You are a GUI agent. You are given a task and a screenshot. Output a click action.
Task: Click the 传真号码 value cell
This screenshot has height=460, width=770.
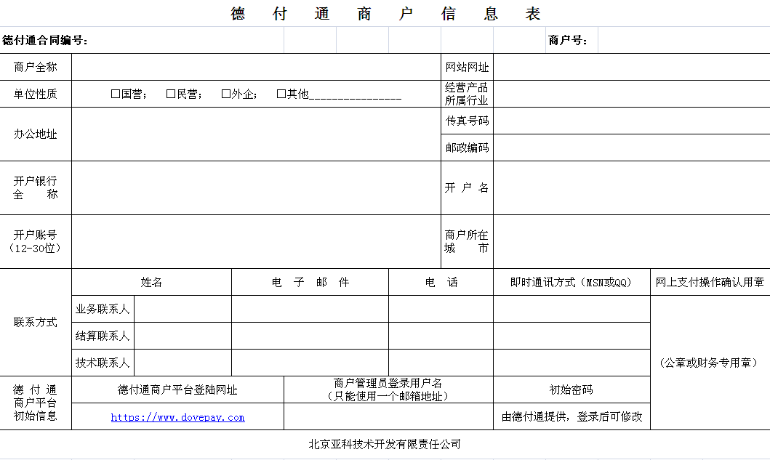pyautogui.click(x=631, y=121)
